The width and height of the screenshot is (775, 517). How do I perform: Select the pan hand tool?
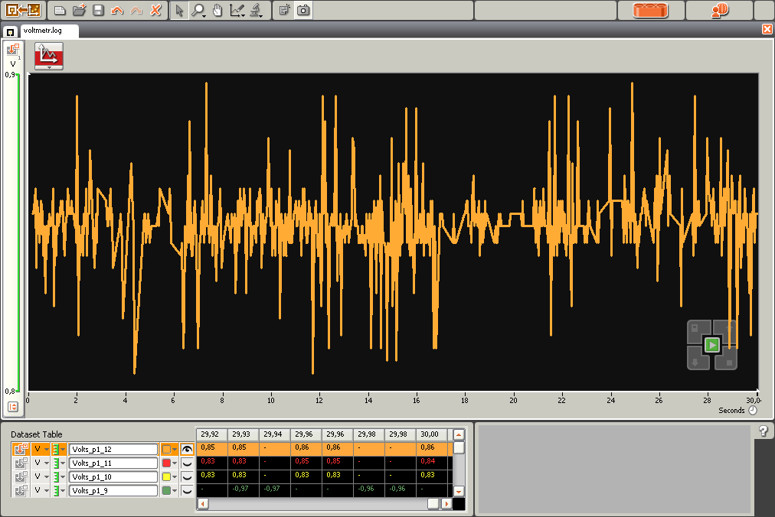pos(217,10)
